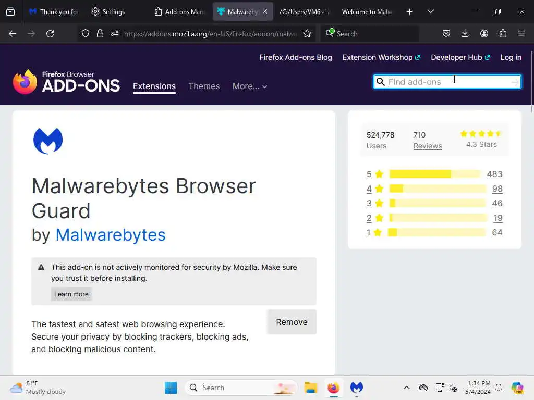Open the clock showing 1:34 PM

point(478,387)
